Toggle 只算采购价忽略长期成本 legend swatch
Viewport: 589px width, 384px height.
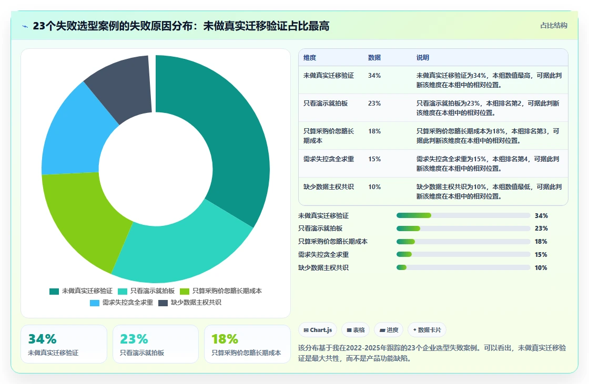(x=185, y=292)
